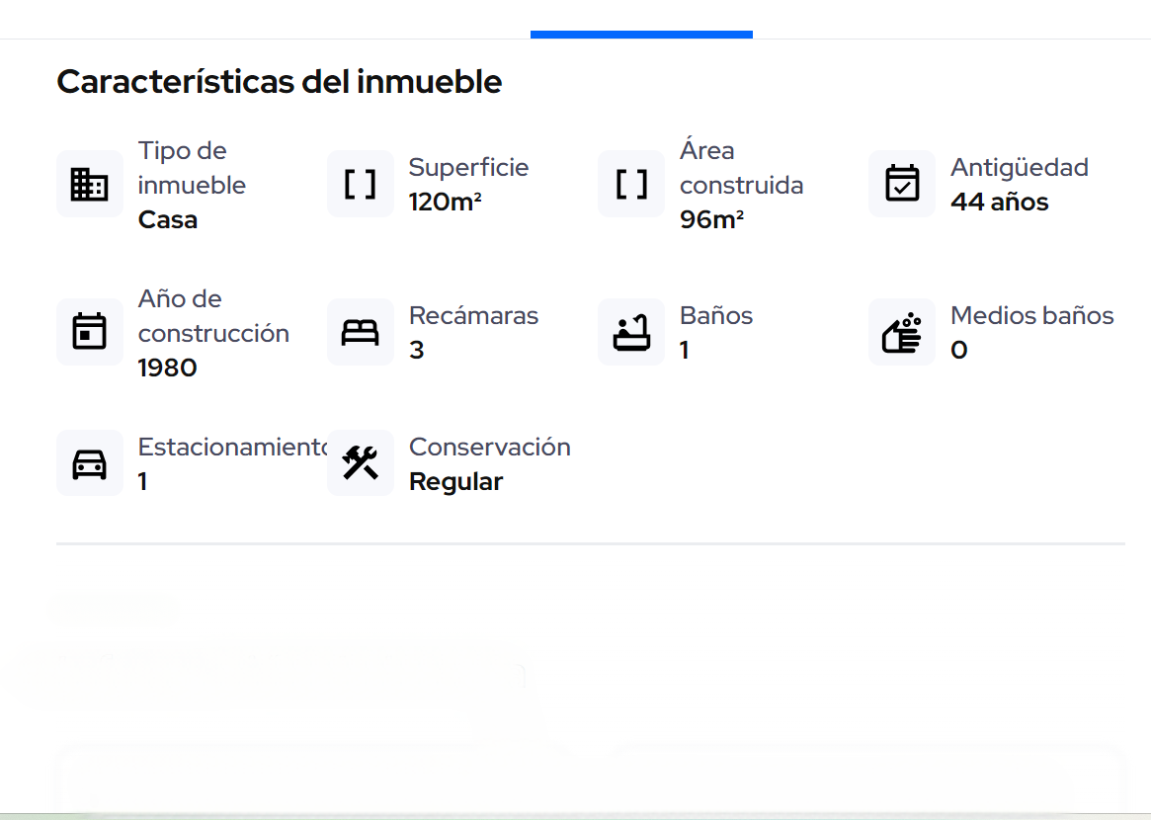
Task: Click the 44 años age value
Action: tap(999, 203)
